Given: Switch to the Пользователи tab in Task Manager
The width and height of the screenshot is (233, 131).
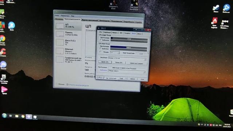Looking at the screenshot, I should [116, 21].
